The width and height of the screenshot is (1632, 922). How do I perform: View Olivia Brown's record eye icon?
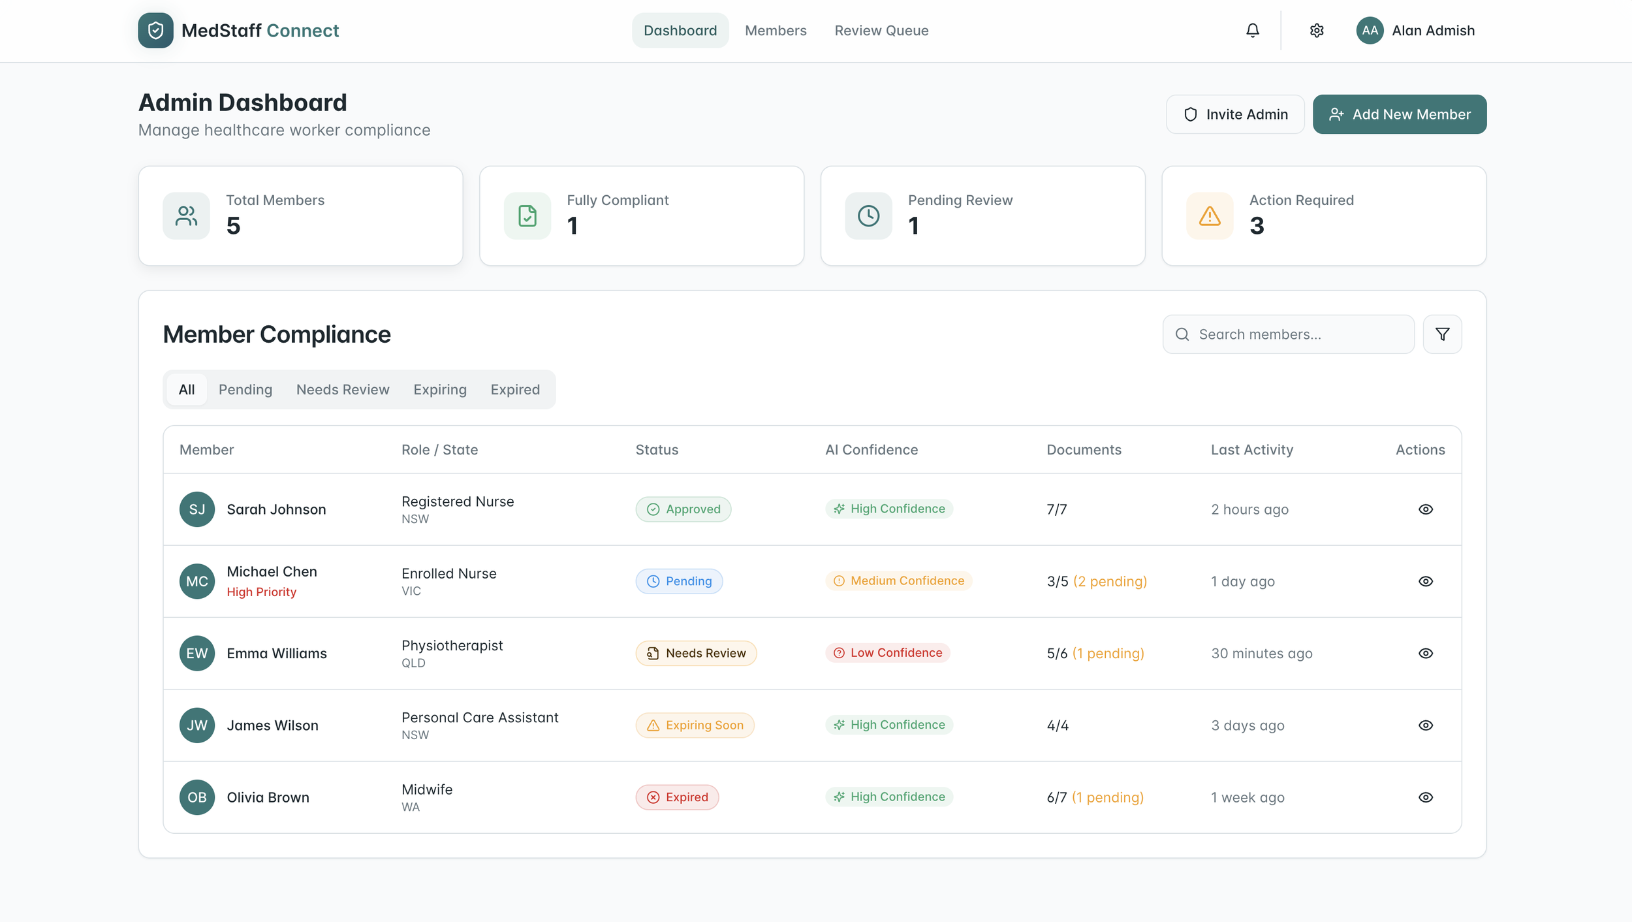pyautogui.click(x=1425, y=797)
